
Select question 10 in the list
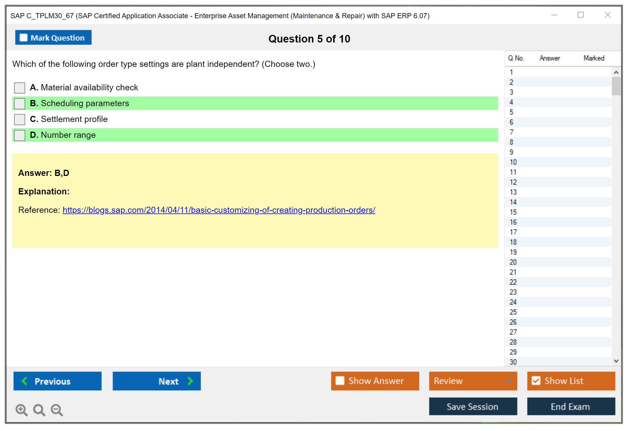click(513, 162)
